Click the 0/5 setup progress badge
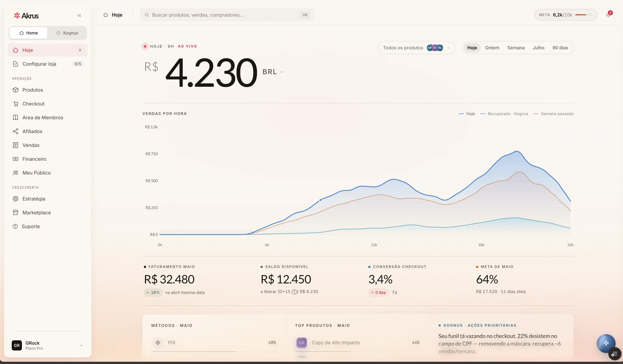 [78, 64]
